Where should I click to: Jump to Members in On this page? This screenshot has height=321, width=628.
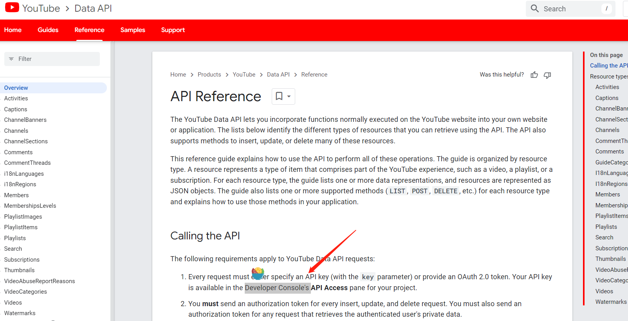(608, 194)
